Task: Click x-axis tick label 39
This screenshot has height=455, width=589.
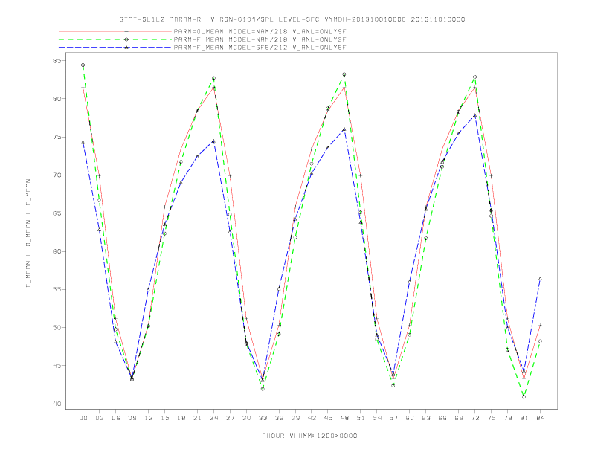Action: pyautogui.click(x=295, y=418)
